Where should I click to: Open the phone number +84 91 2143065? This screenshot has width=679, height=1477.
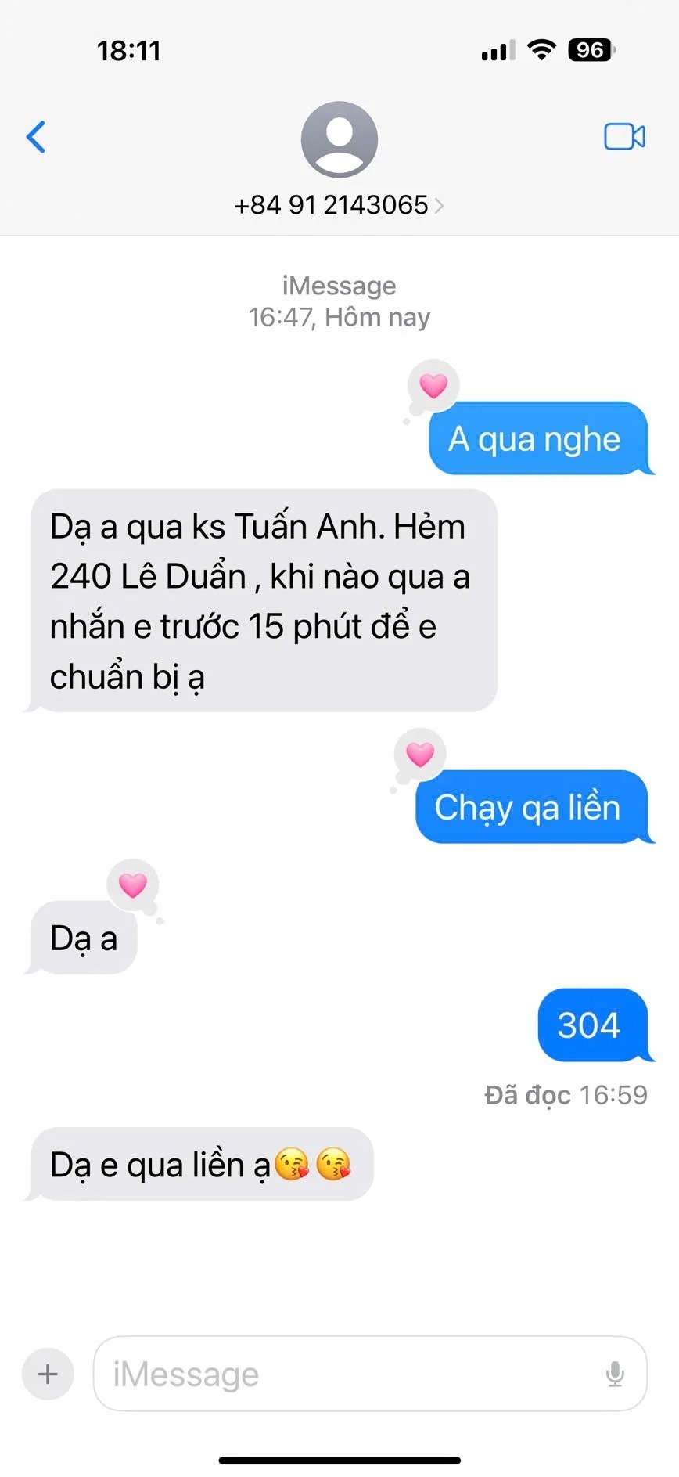click(x=331, y=205)
